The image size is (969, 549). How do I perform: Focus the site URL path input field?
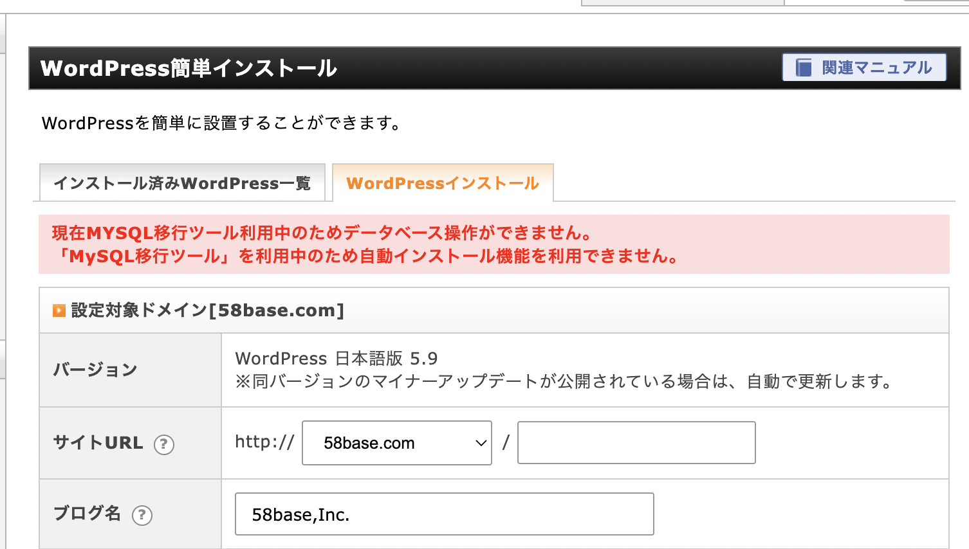636,443
